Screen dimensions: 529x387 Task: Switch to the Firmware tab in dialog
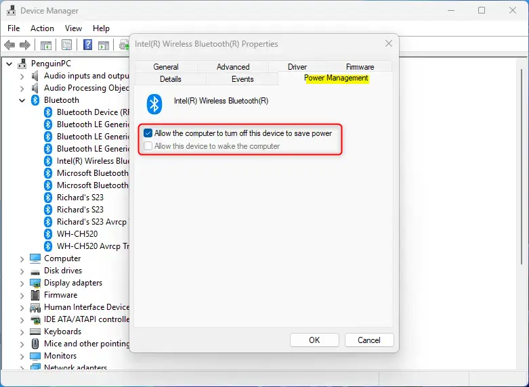[x=360, y=67]
